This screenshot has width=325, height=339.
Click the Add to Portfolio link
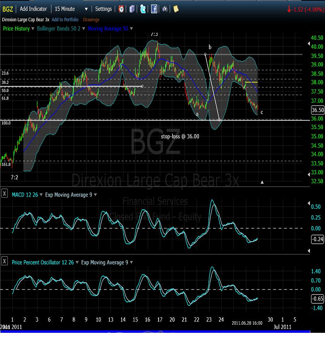(65, 19)
